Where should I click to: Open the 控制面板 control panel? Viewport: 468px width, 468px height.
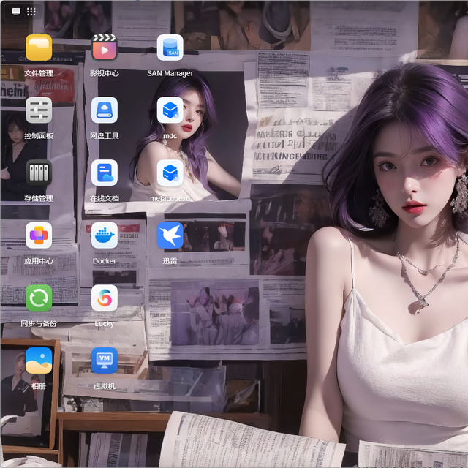click(39, 110)
